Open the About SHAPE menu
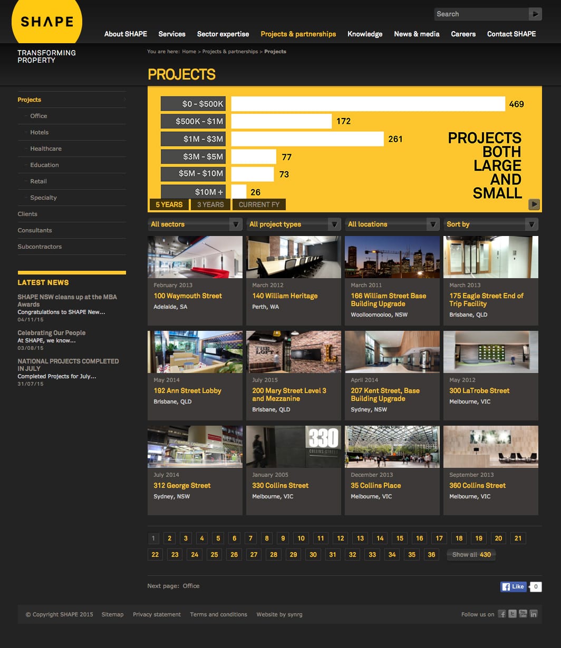Image resolution: width=561 pixels, height=648 pixels. (125, 34)
